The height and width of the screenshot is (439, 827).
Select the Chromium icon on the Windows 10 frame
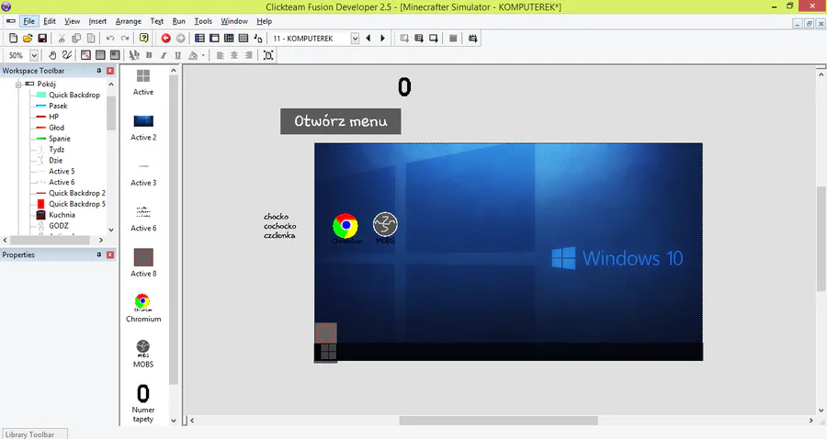[346, 228]
